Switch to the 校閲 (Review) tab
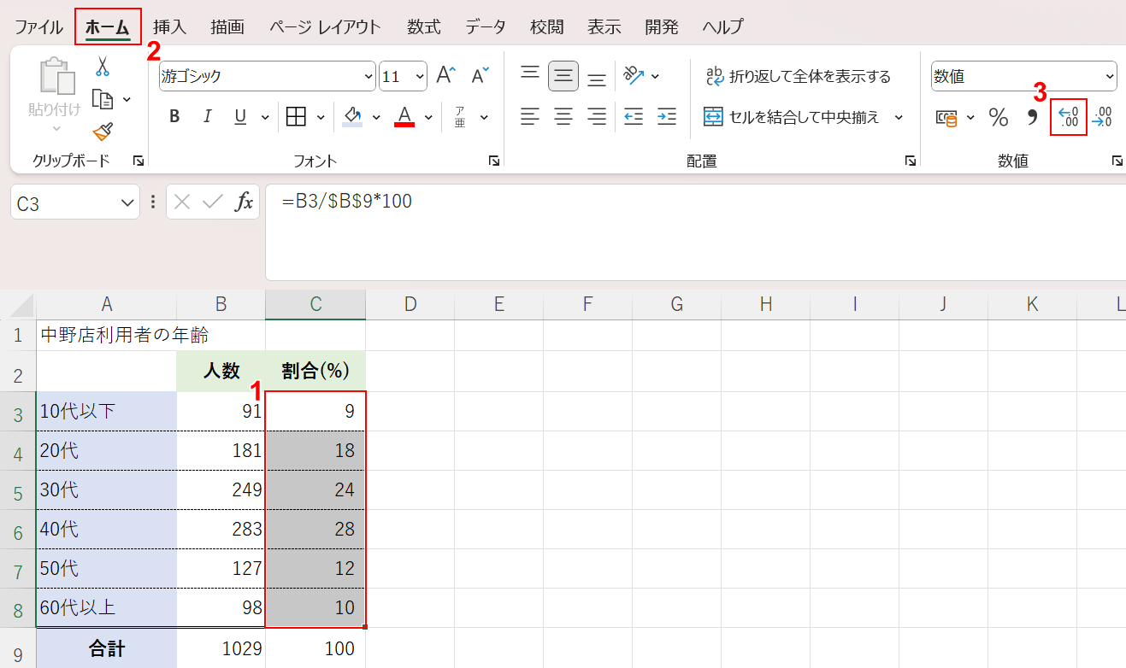 click(547, 26)
